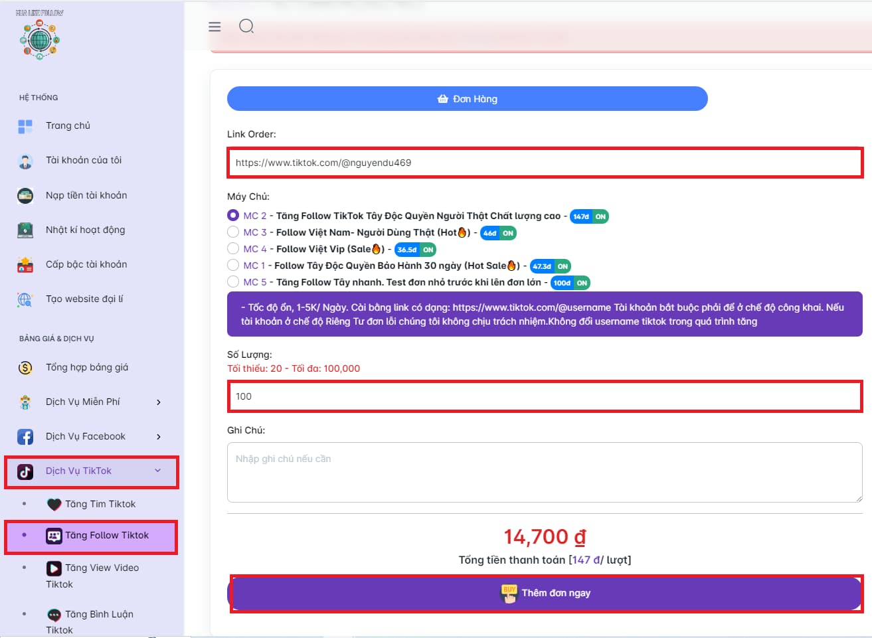Click the 47.3đ price badge on MC 1
This screenshot has width=872, height=638.
pyautogui.click(x=542, y=266)
